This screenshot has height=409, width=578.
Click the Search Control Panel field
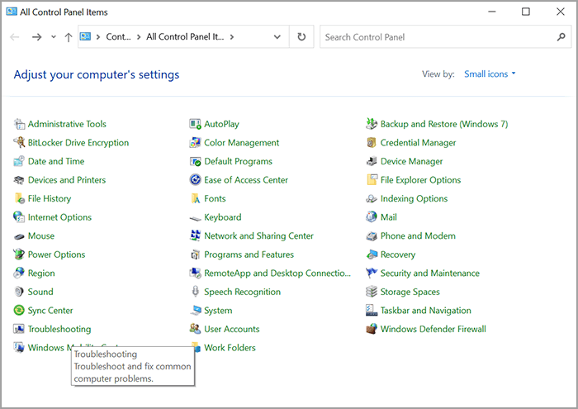[445, 37]
